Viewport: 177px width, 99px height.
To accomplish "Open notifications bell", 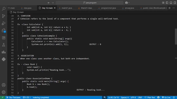I will click(174, 97).
